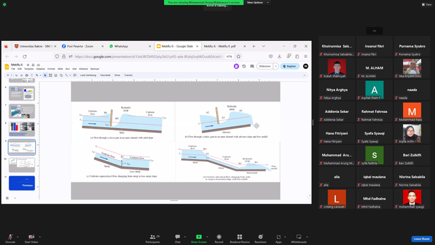Hide menus chevron in Slides toolbar
The height and width of the screenshot is (245, 435).
[304, 76]
